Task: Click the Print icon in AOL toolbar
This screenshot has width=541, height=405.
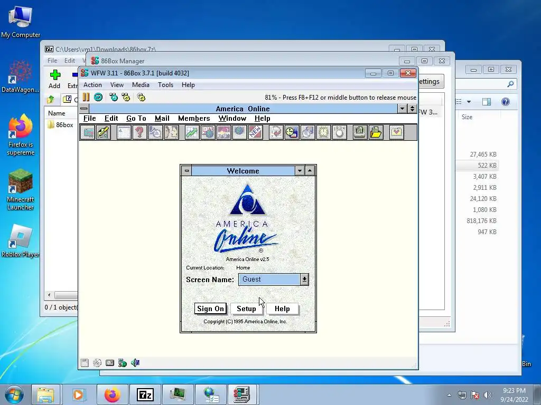Action: click(x=360, y=132)
